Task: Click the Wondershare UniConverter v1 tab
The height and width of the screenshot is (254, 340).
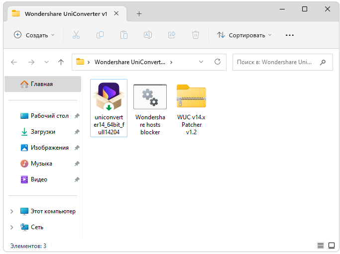Action: coord(67,13)
